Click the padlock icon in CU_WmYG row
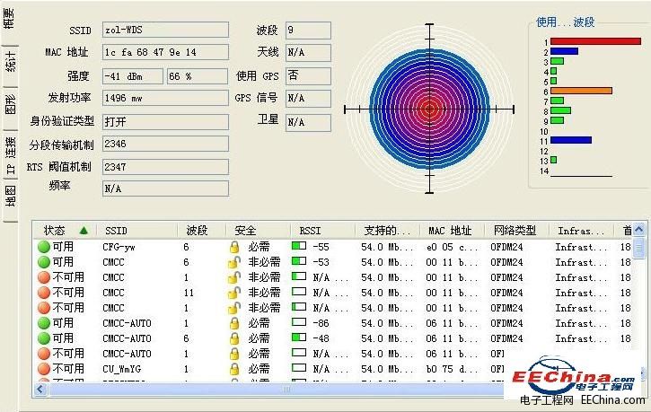The image size is (651, 412). (x=234, y=369)
